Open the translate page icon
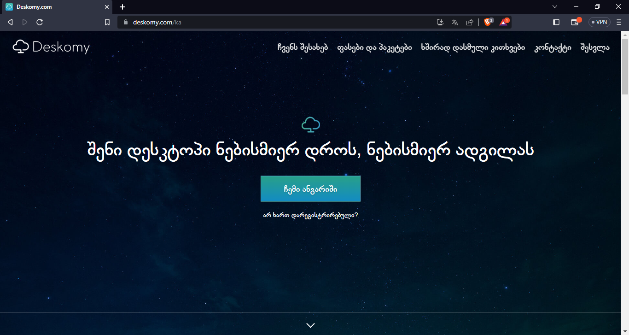 [455, 22]
